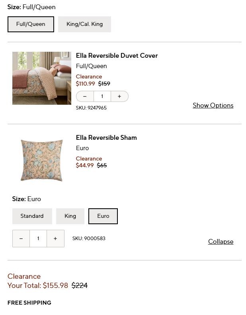Choose King/Cal. King size option
The image size is (246, 315).
coord(84,24)
